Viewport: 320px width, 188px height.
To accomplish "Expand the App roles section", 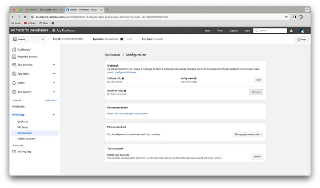I will pos(54,74).
